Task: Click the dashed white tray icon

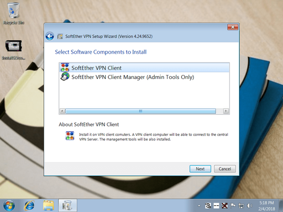Action: click(216, 206)
